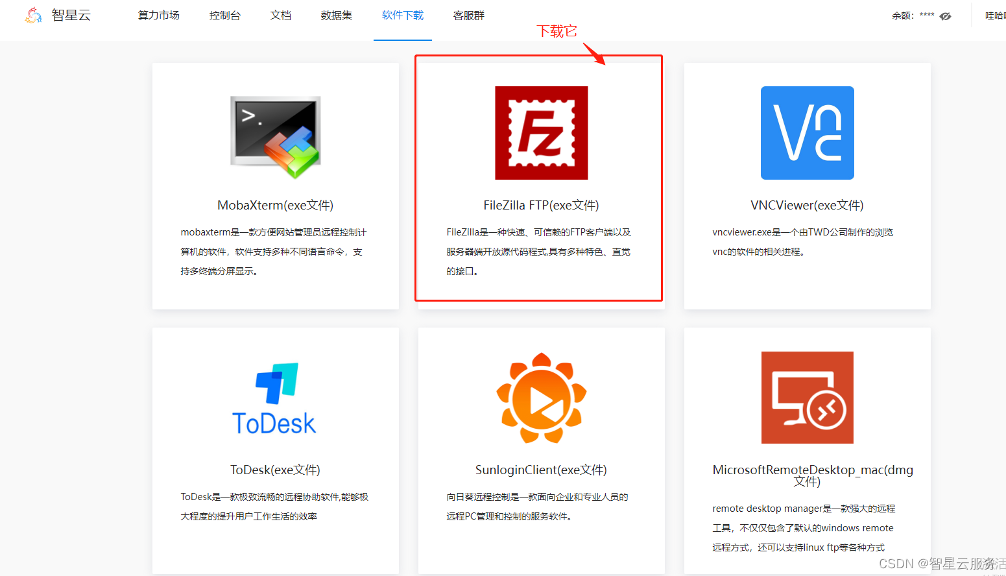Click the MobaXterm terminal icon
The image size is (1006, 576).
[x=276, y=137]
